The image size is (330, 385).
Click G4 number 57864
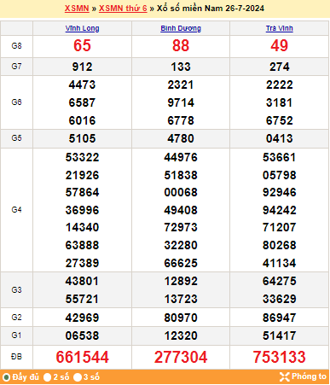[82, 192]
